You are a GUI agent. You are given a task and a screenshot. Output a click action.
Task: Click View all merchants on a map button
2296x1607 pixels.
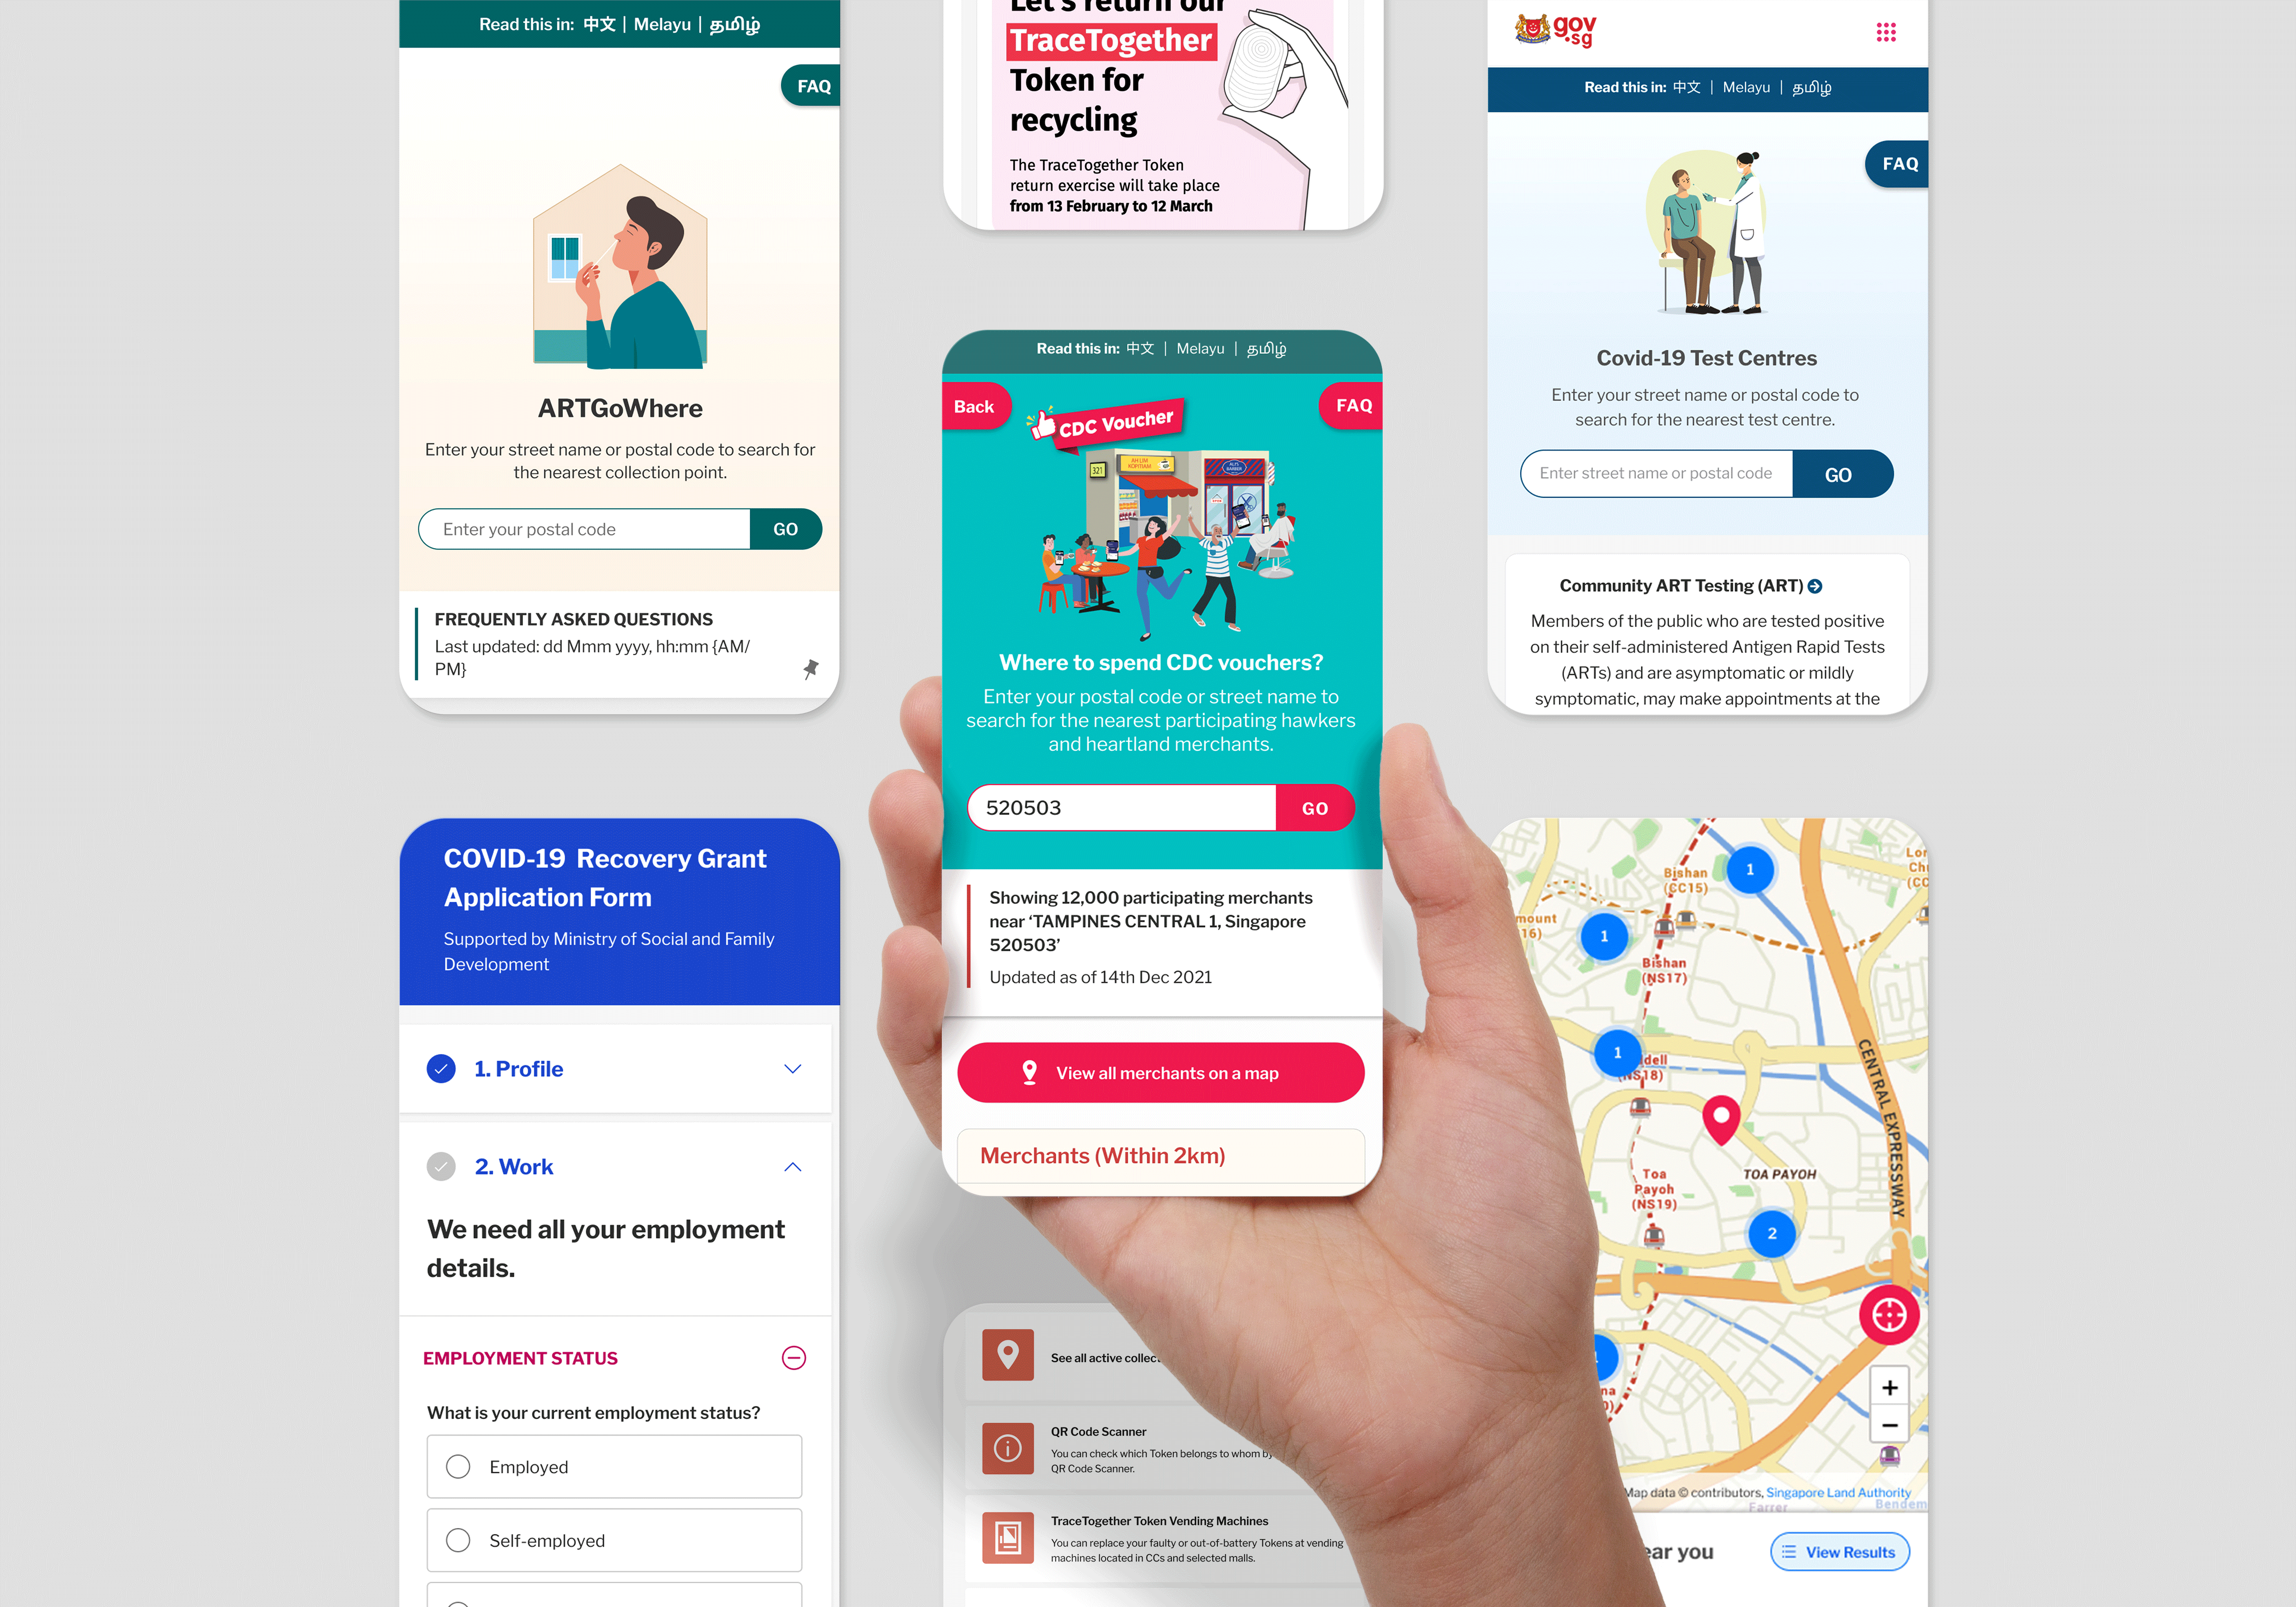[1160, 1071]
